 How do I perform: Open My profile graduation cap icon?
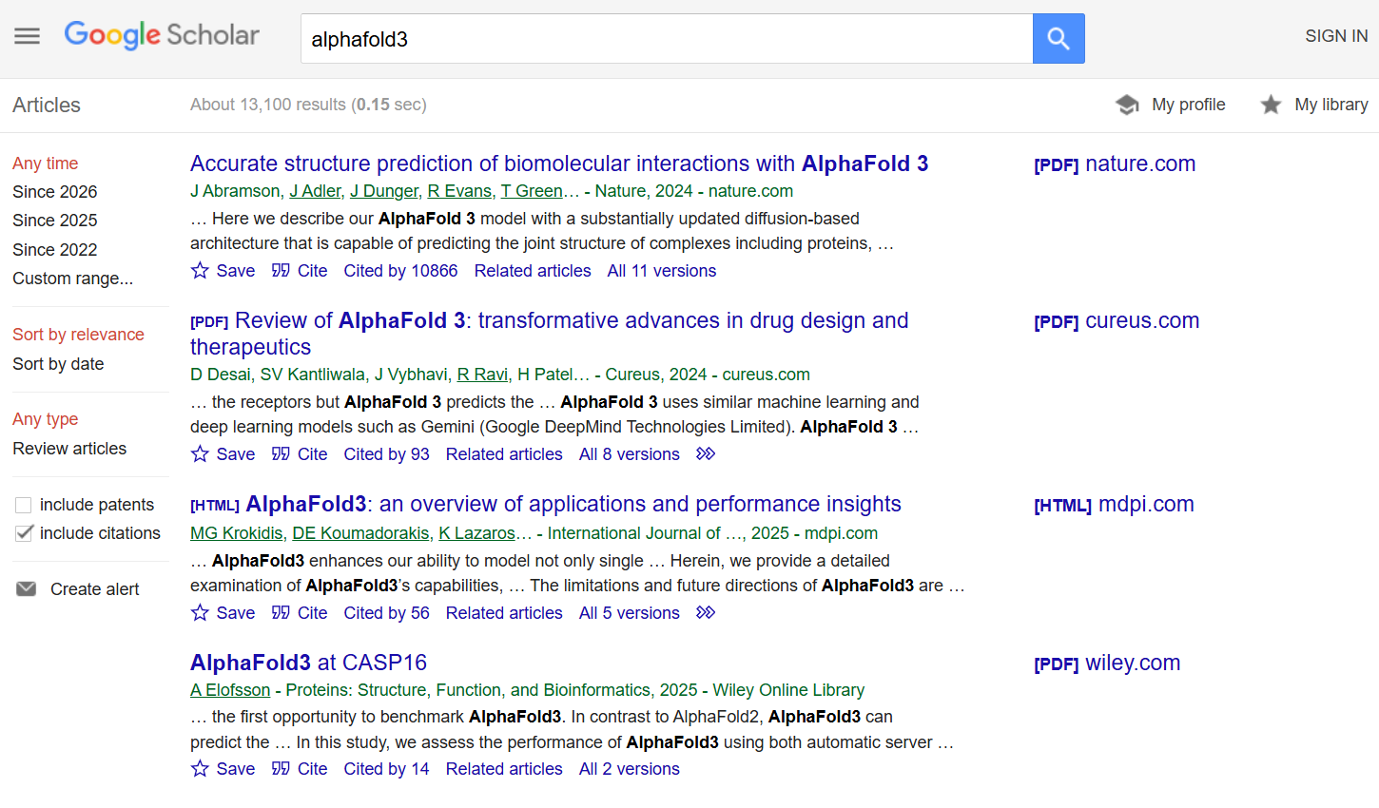pos(1127,105)
